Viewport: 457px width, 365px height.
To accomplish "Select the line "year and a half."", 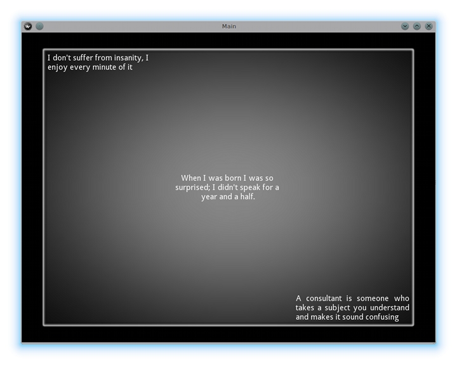I will point(228,197).
